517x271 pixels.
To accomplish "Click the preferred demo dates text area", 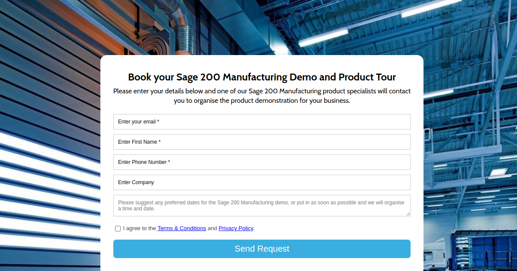I will pyautogui.click(x=262, y=206).
